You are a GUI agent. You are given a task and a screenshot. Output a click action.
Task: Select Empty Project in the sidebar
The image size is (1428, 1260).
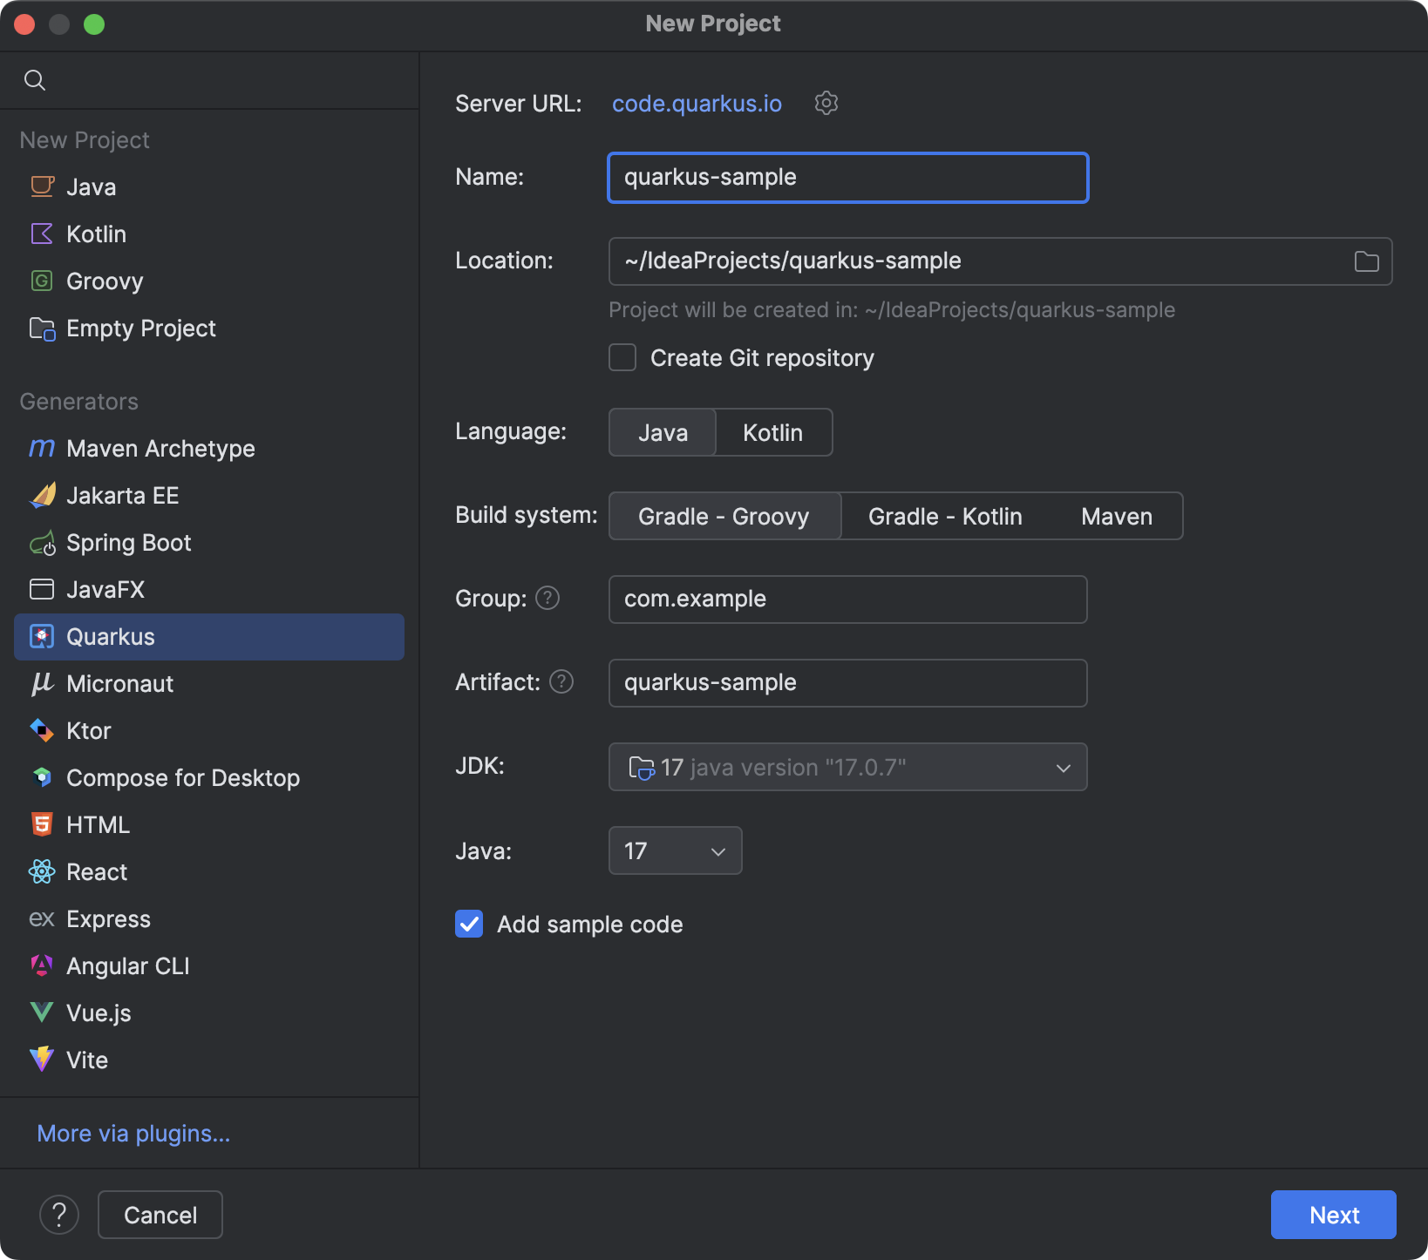140,329
